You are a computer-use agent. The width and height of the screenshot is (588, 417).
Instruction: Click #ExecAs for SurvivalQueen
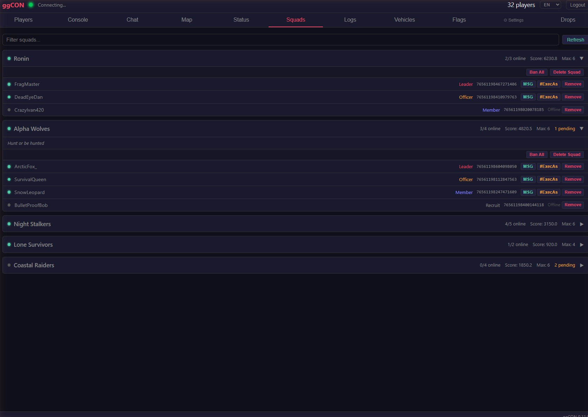549,179
